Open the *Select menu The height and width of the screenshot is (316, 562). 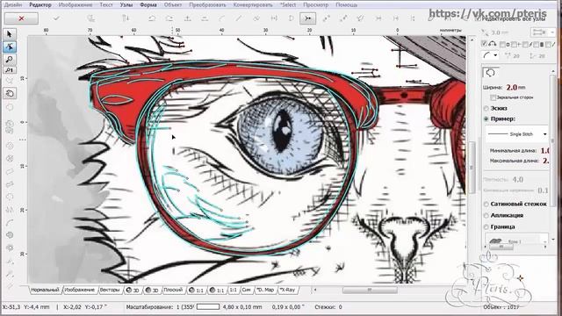coord(288,5)
